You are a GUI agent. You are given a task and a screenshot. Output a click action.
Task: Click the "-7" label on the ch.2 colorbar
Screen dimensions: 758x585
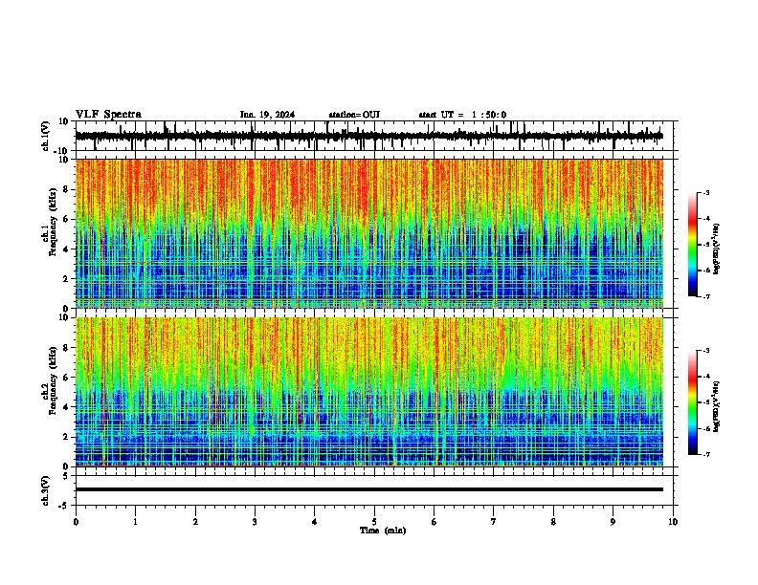(x=706, y=454)
